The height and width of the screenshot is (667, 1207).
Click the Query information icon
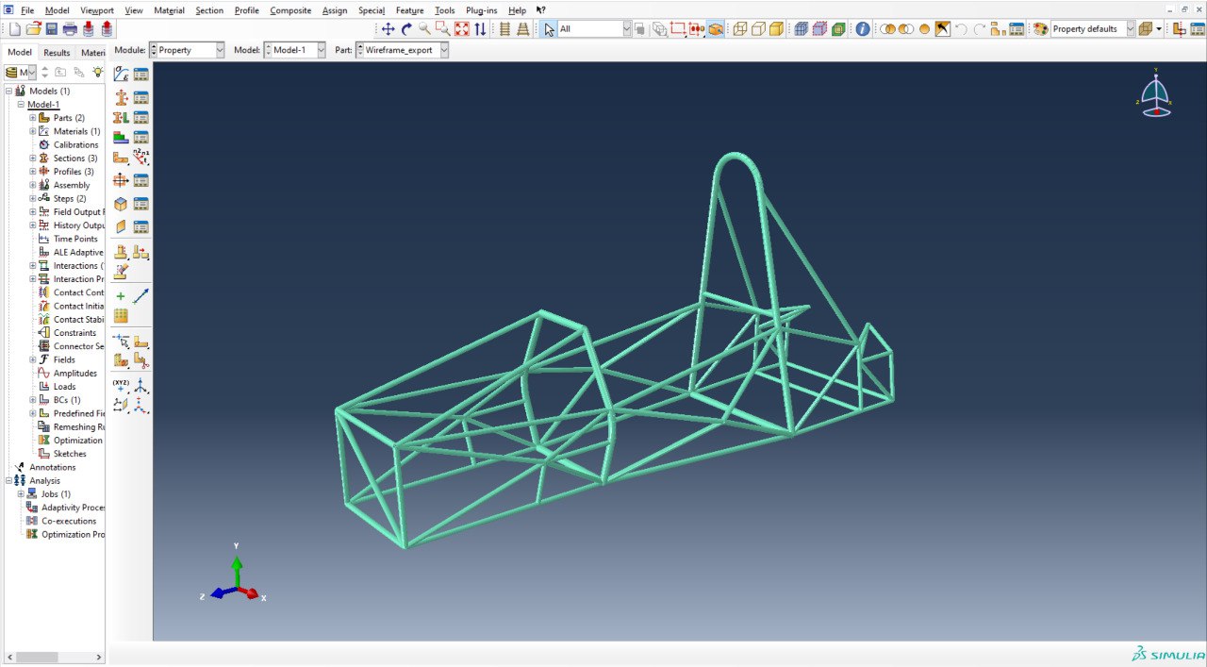click(863, 29)
